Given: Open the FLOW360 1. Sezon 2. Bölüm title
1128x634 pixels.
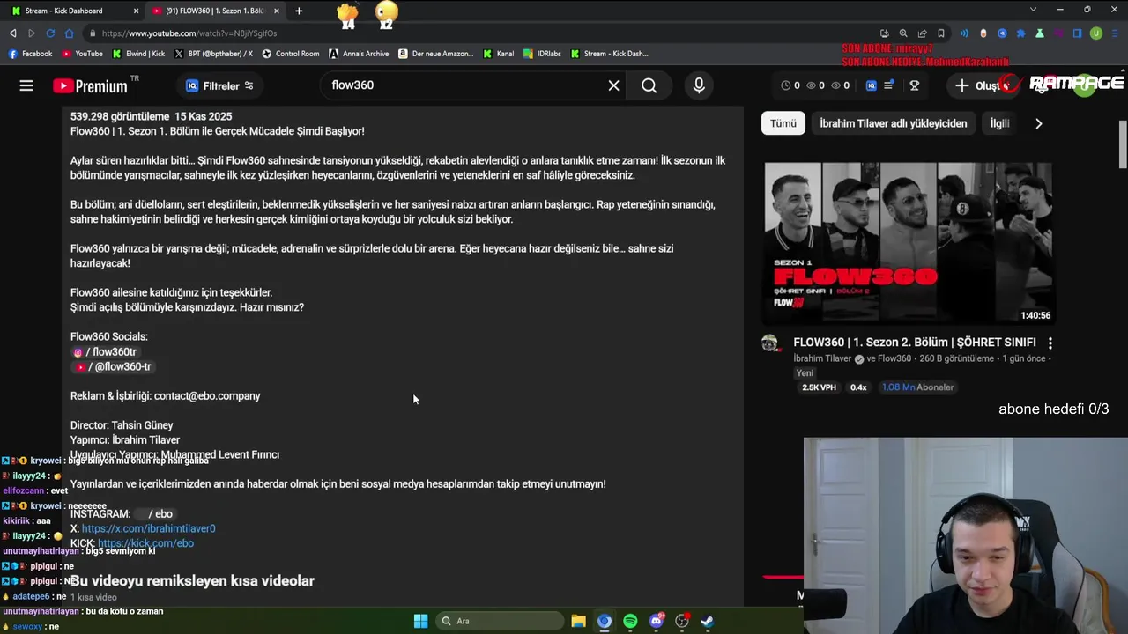Looking at the screenshot, I should (x=914, y=342).
